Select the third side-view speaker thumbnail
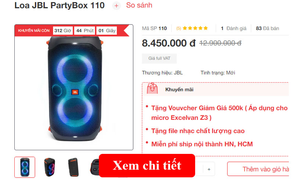294x181 pixels. click(x=73, y=167)
